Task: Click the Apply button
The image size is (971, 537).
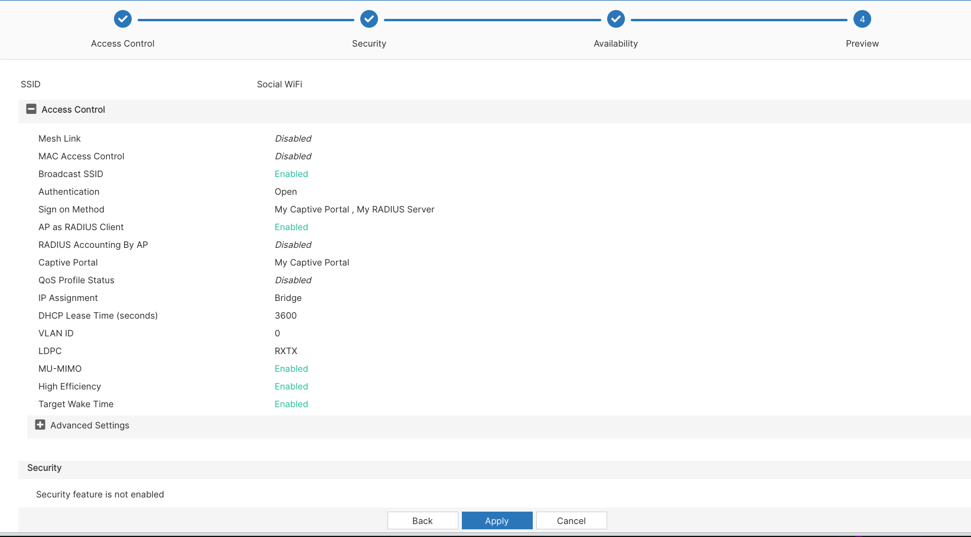Action: click(x=497, y=520)
